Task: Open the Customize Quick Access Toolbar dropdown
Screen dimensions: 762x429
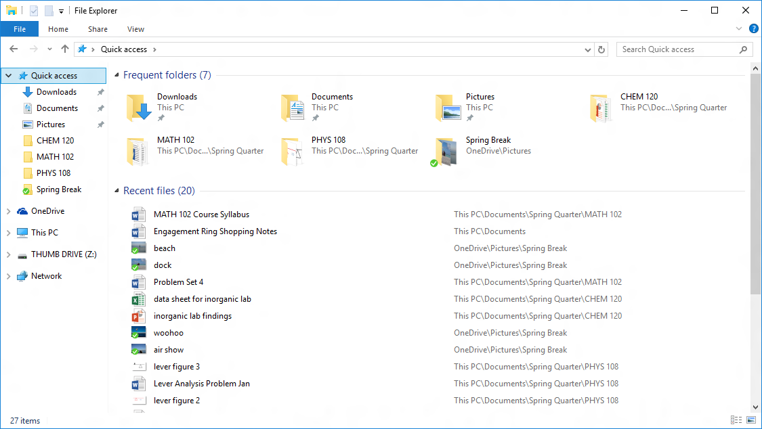Action: (x=60, y=10)
